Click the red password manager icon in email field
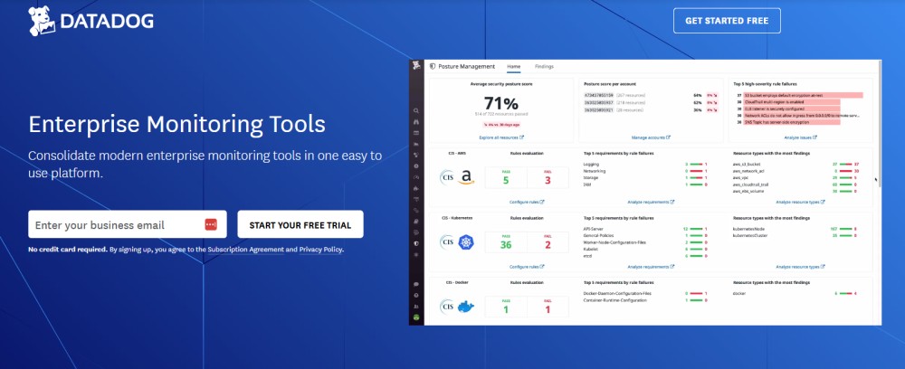This screenshot has width=905, height=369. 211,224
